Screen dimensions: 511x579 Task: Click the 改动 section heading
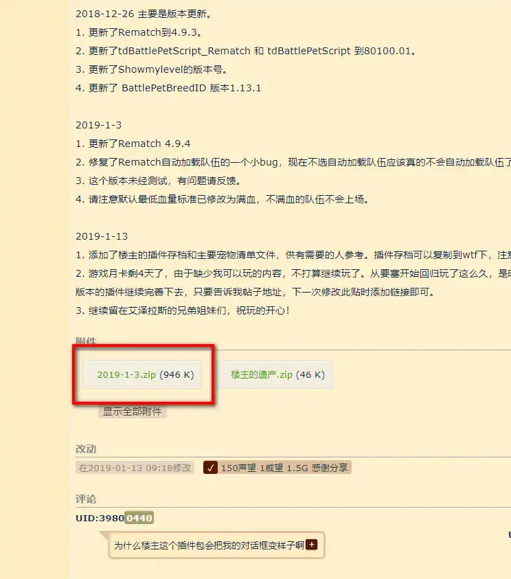86,449
